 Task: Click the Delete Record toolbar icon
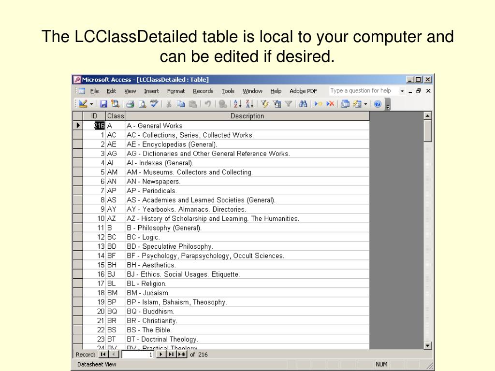(330, 104)
